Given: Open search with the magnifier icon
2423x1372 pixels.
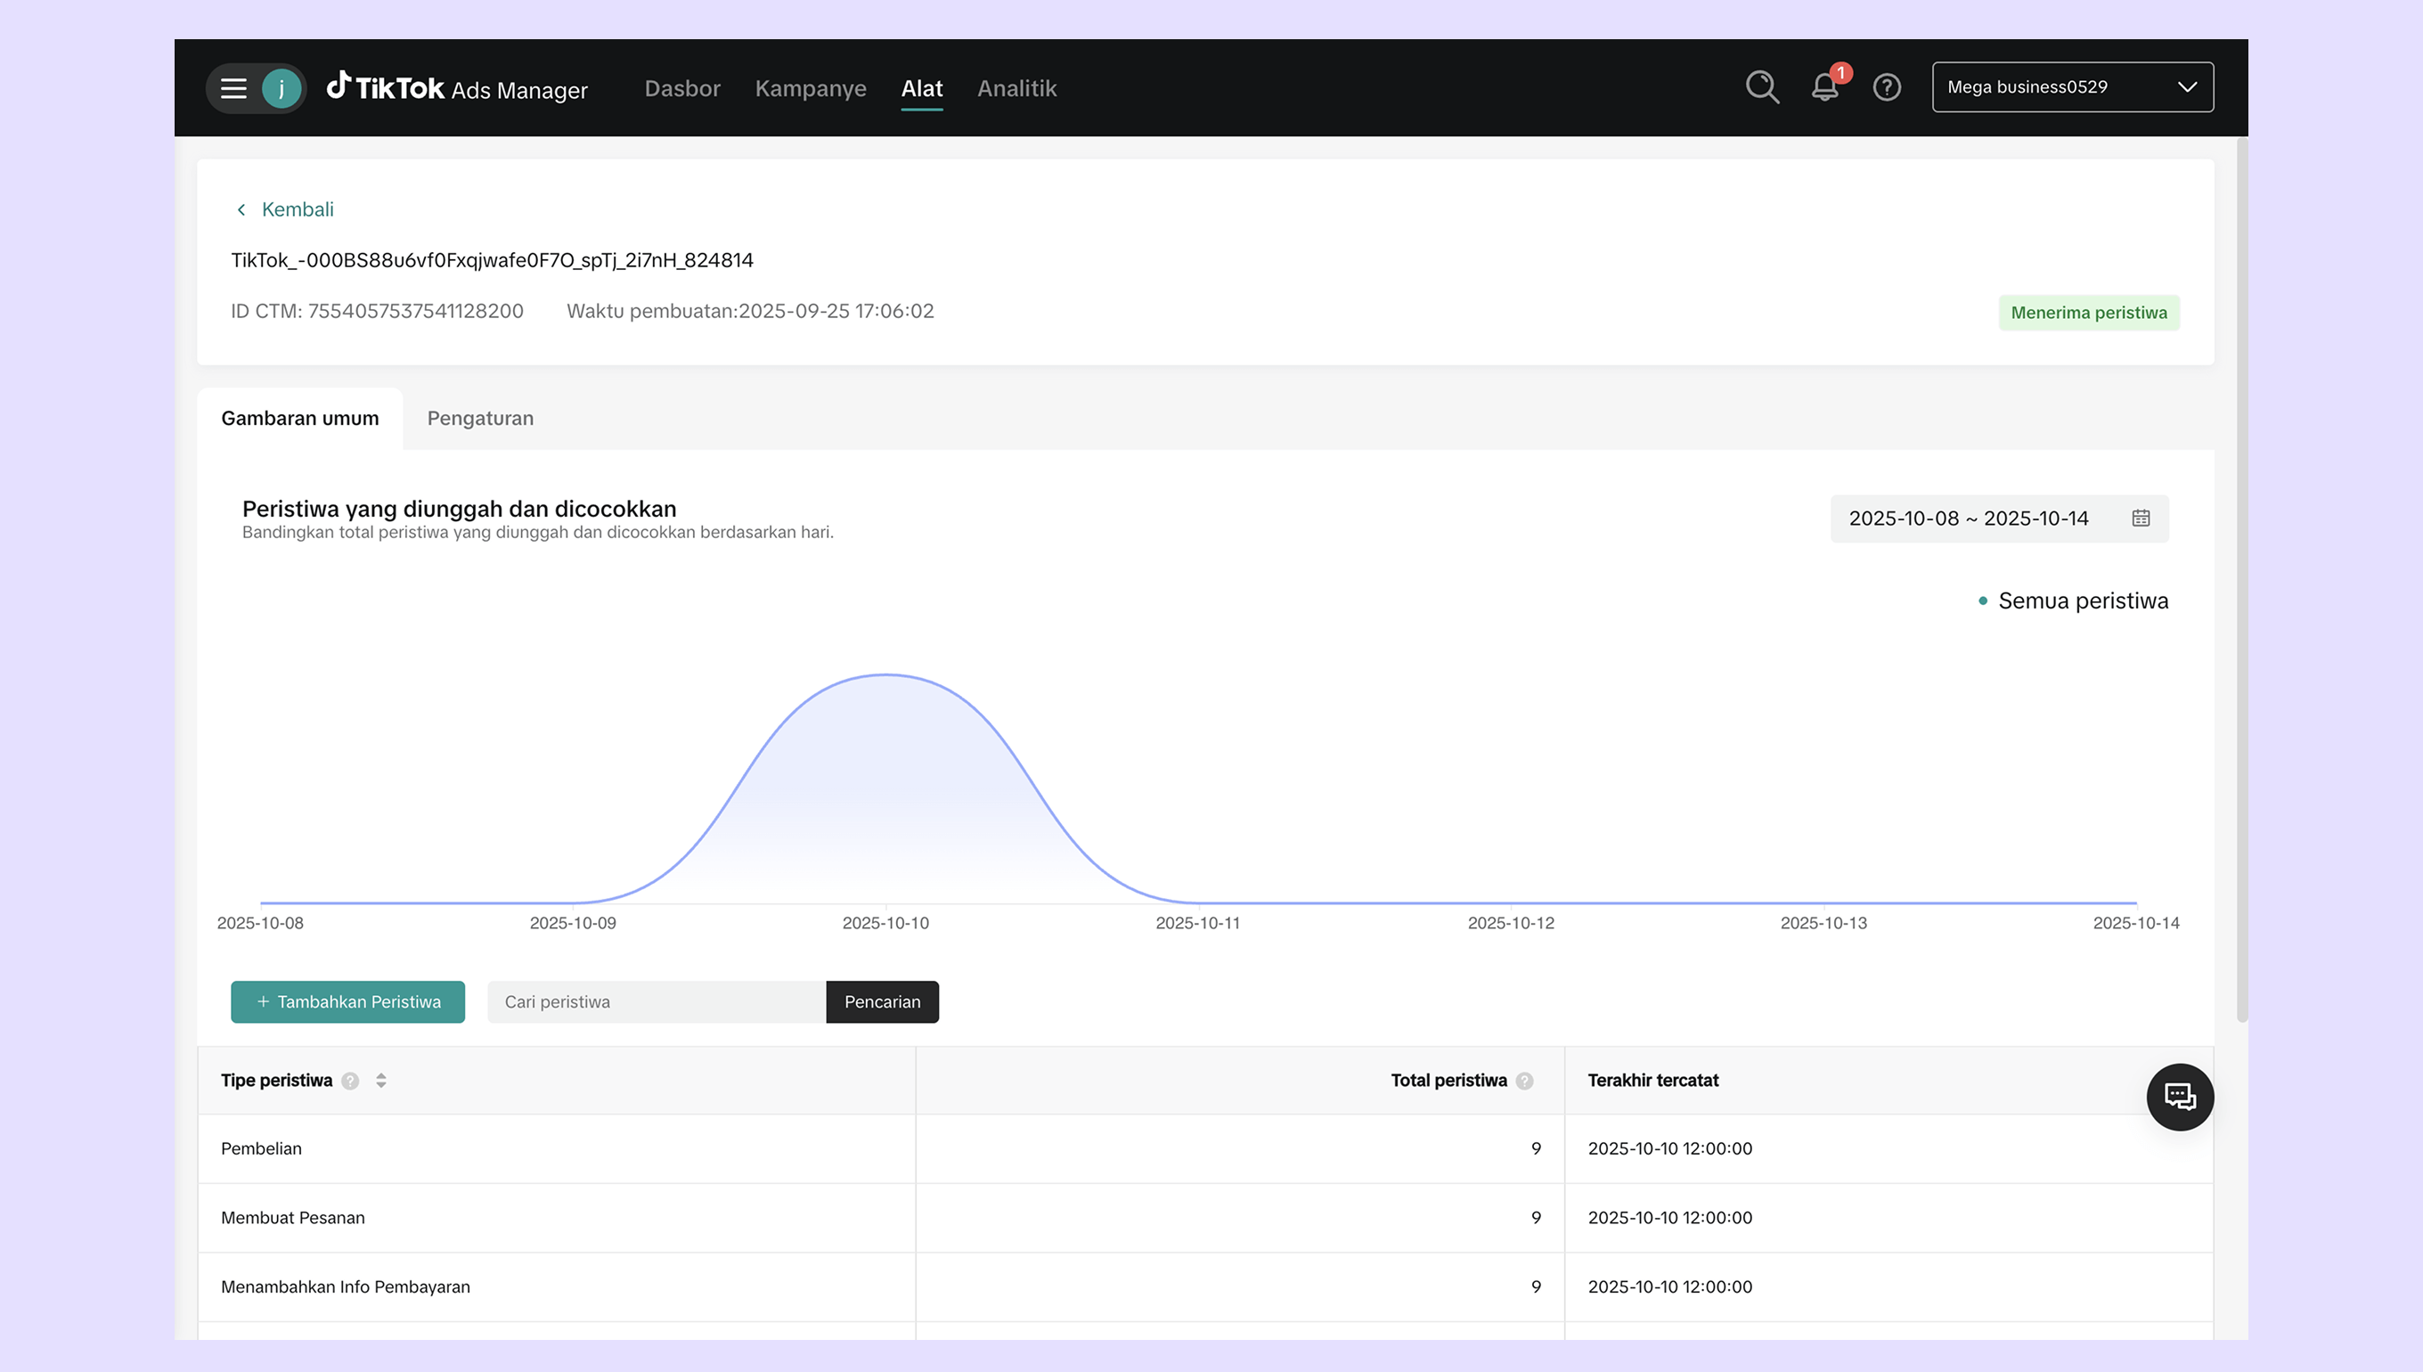Looking at the screenshot, I should point(1762,87).
